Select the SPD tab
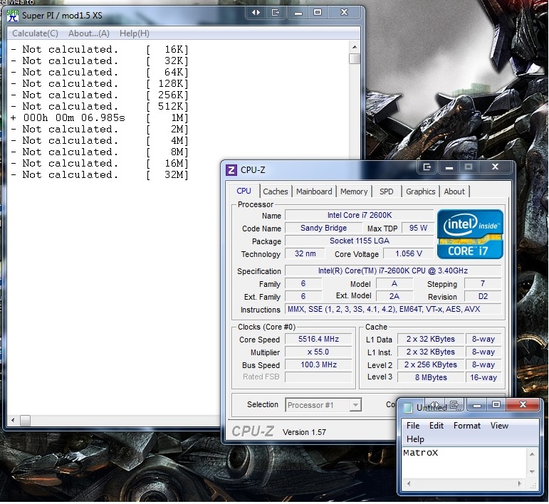Image resolution: width=549 pixels, height=504 pixels. (x=386, y=191)
